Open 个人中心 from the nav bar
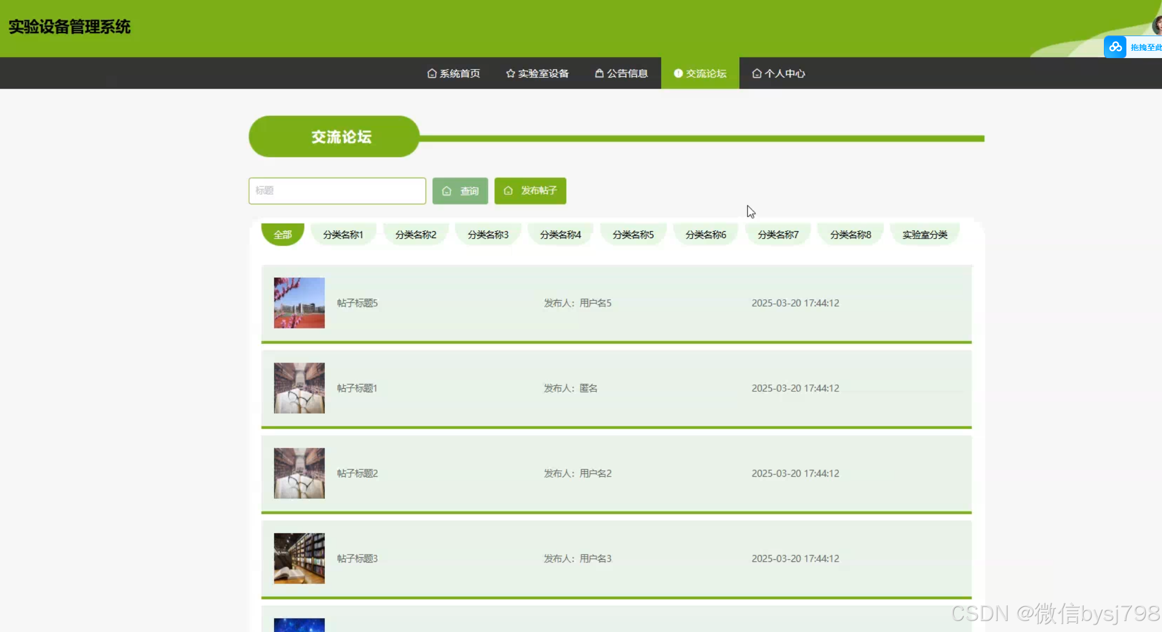This screenshot has width=1162, height=632. click(779, 73)
